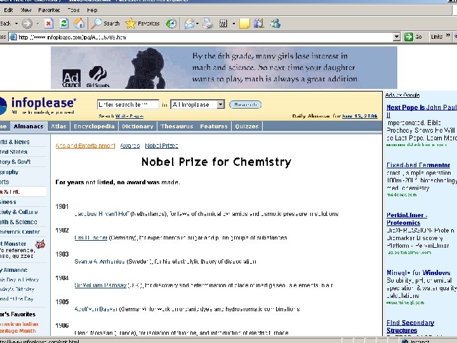Click the Edit page toolbar icon
457x343 pixels.
pyautogui.click(x=223, y=24)
